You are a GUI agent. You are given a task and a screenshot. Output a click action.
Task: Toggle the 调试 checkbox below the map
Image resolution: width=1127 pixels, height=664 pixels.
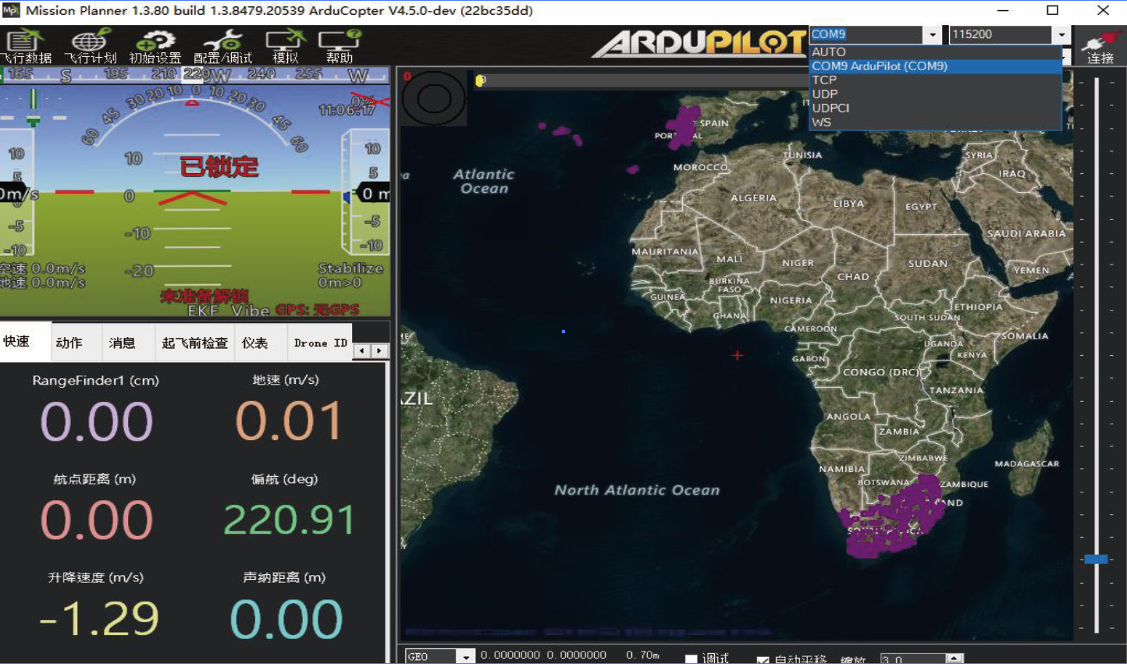coord(691,659)
